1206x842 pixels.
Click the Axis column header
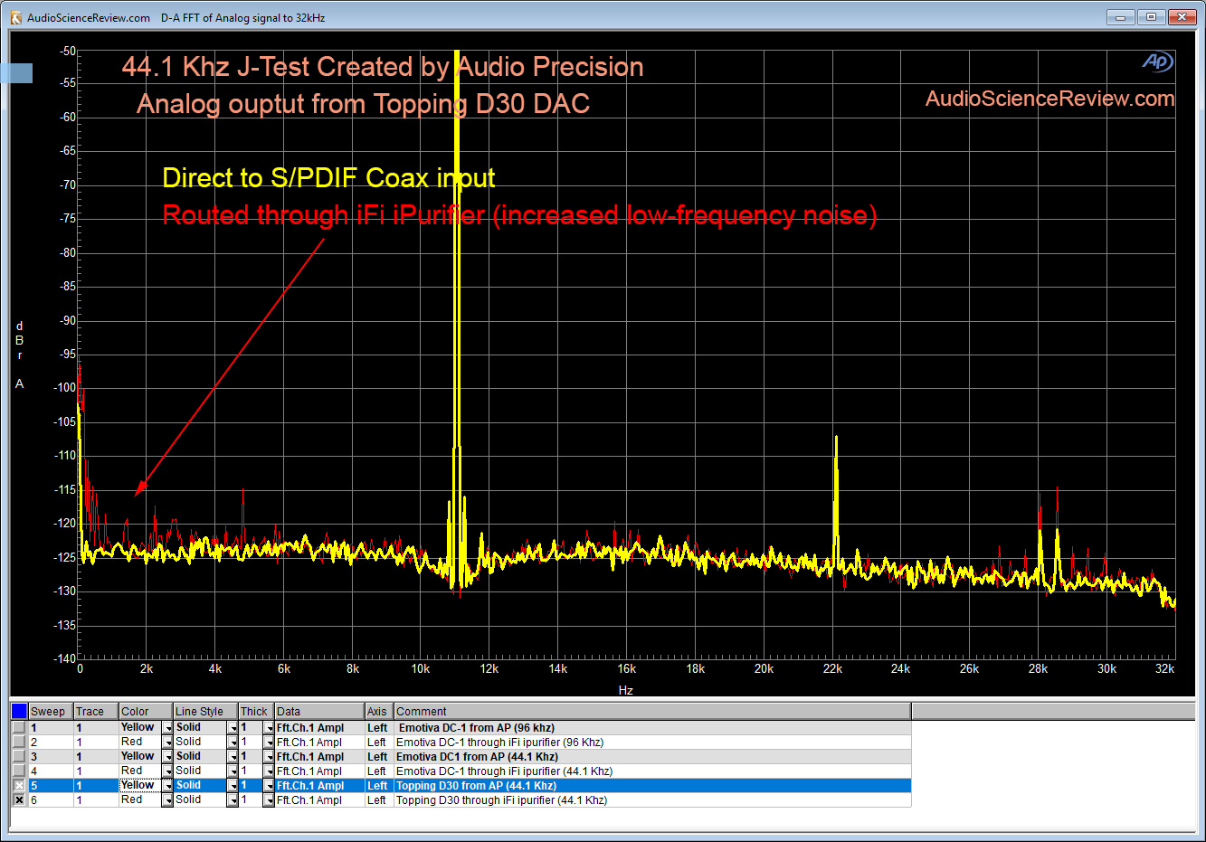click(x=379, y=712)
